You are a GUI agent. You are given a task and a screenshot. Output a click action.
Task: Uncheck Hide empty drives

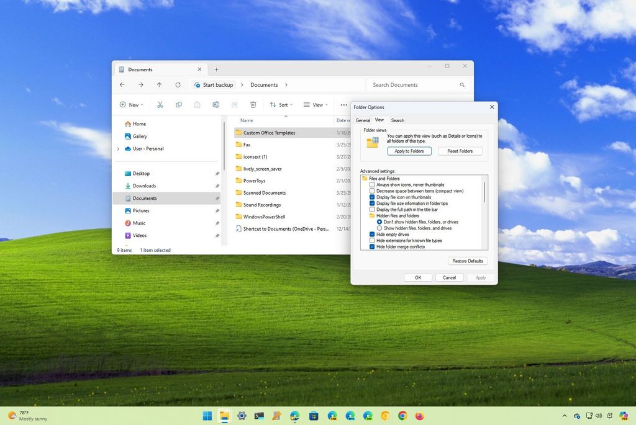pyautogui.click(x=373, y=235)
